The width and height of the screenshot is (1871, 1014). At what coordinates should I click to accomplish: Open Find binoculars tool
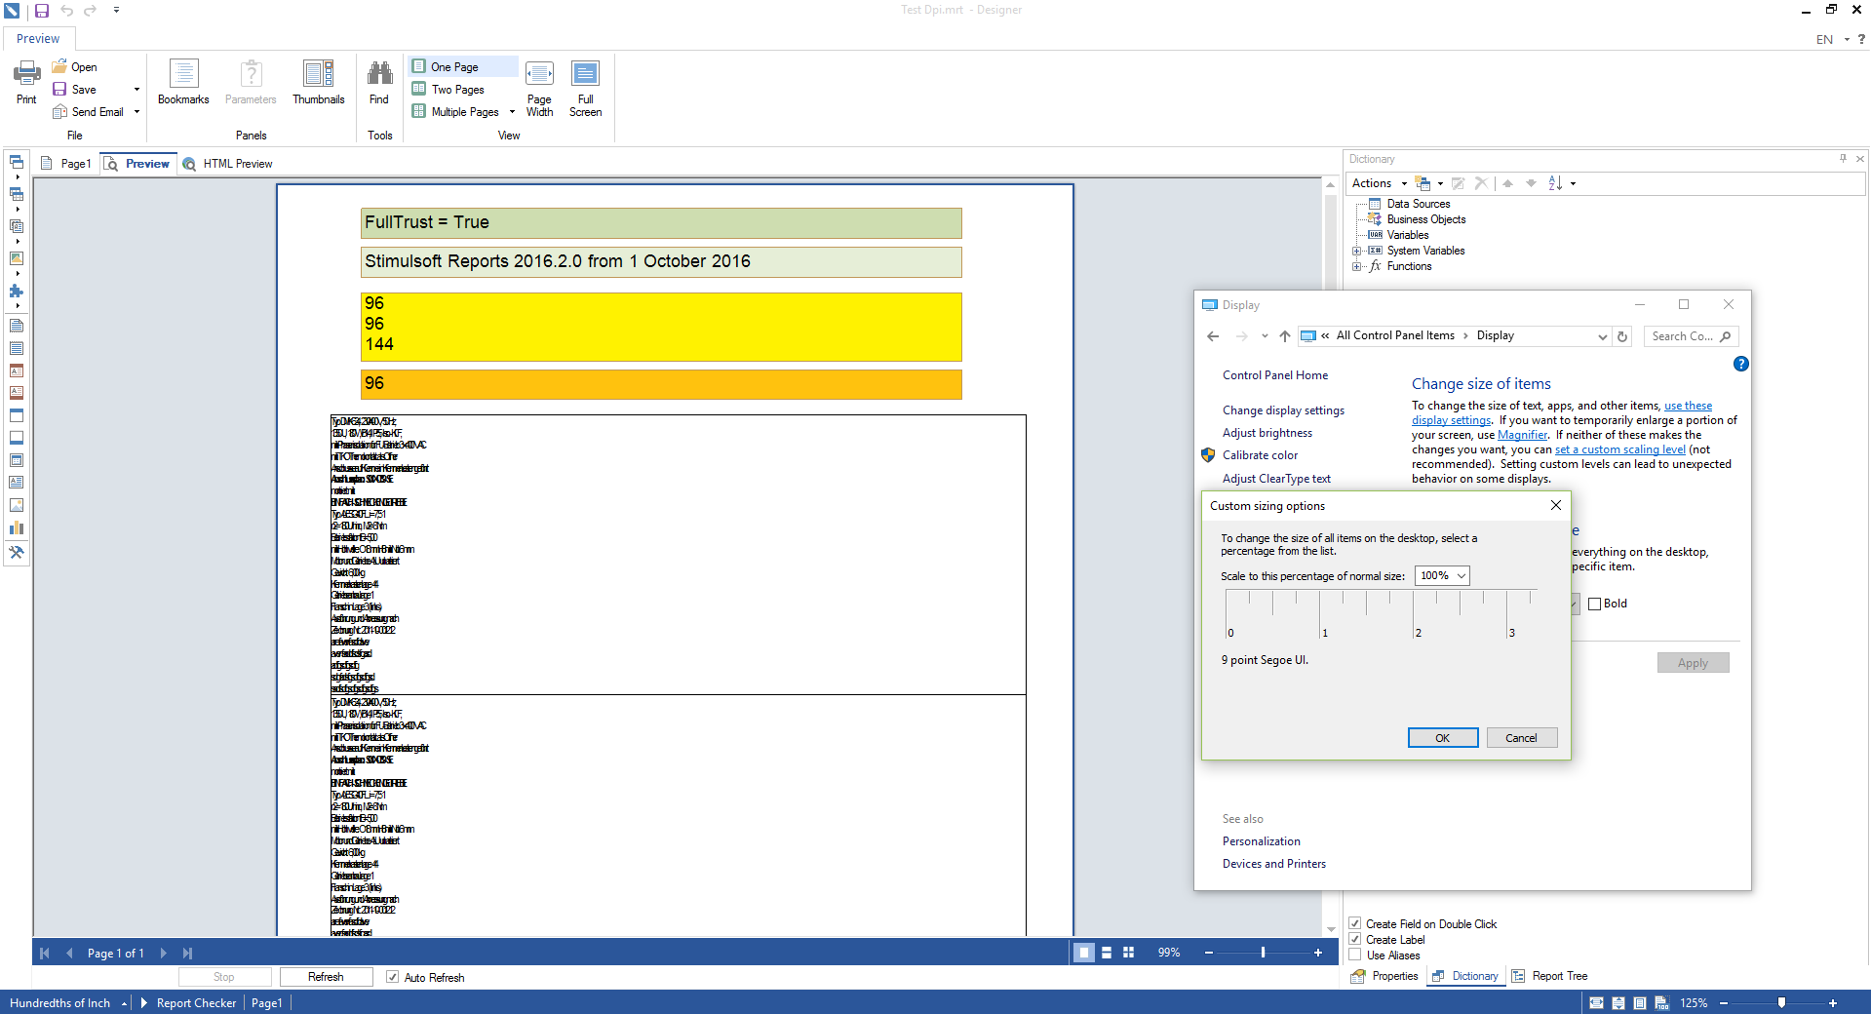(379, 82)
